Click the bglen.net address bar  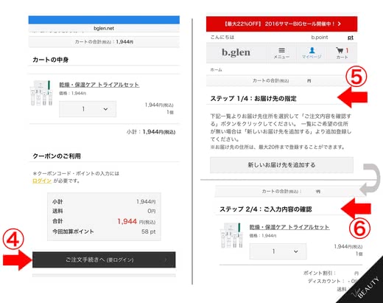[104, 28]
